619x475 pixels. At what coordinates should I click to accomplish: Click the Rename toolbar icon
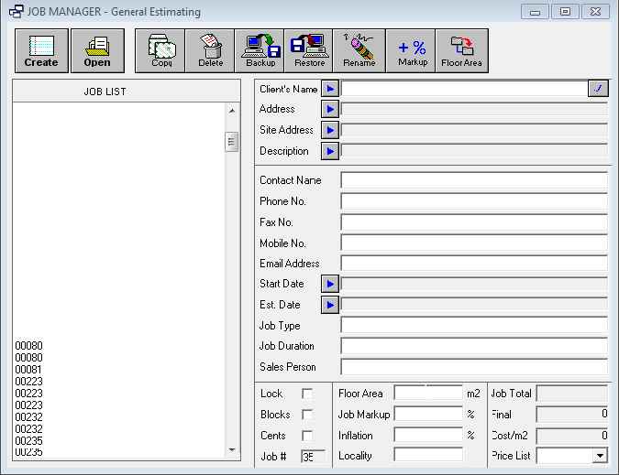tap(359, 50)
